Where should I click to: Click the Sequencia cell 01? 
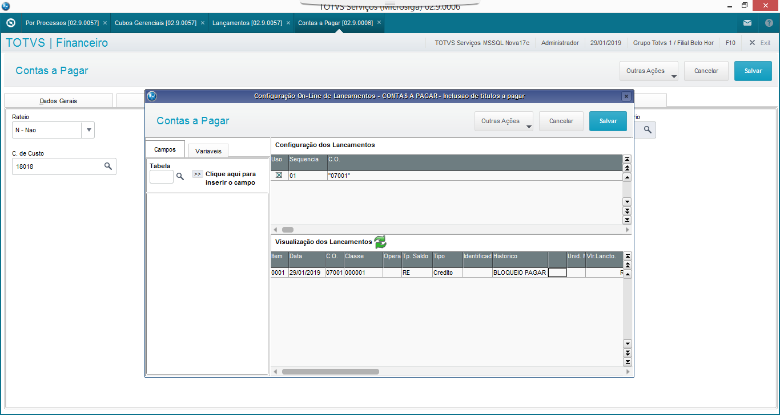pyautogui.click(x=308, y=176)
